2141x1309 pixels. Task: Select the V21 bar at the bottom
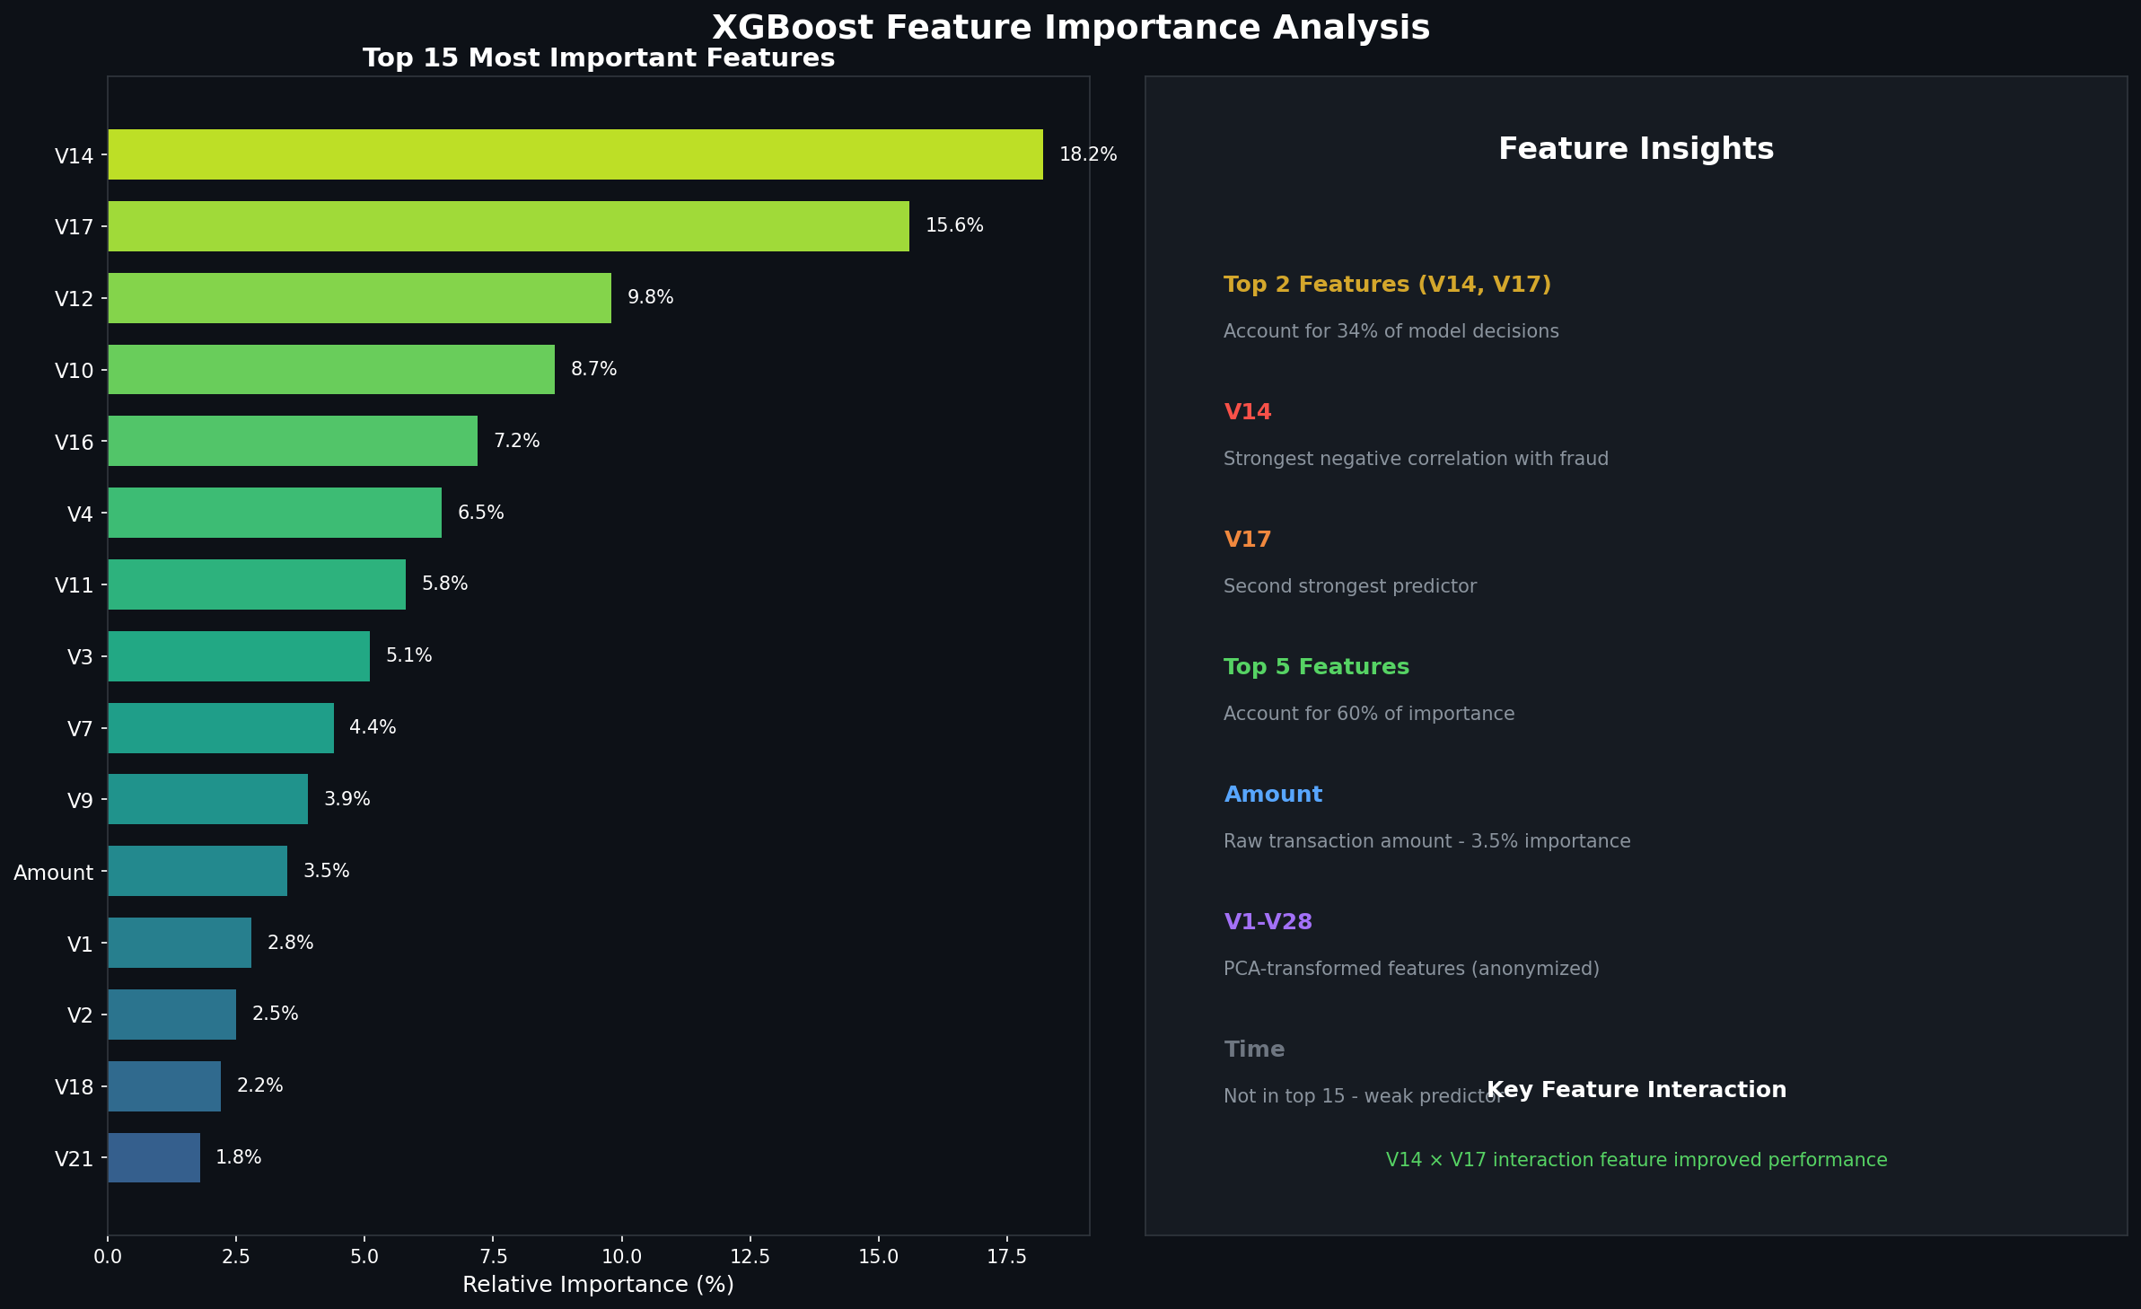tap(153, 1157)
